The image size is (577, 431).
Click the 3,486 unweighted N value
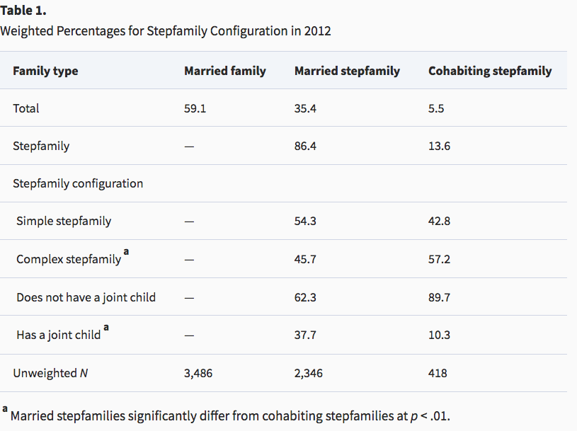(x=198, y=373)
